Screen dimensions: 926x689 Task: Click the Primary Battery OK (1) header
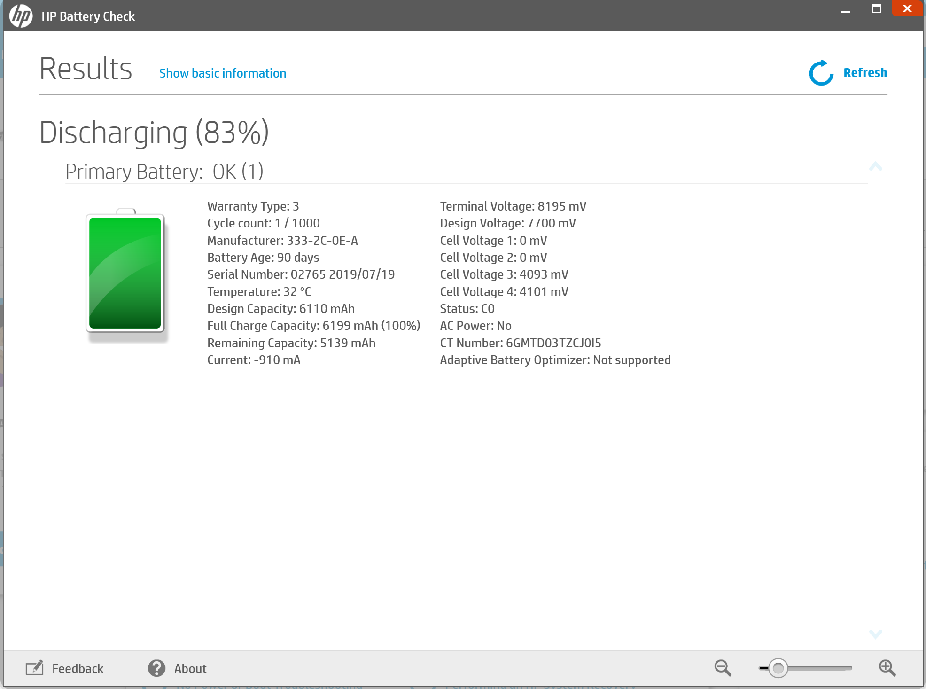[x=164, y=172]
